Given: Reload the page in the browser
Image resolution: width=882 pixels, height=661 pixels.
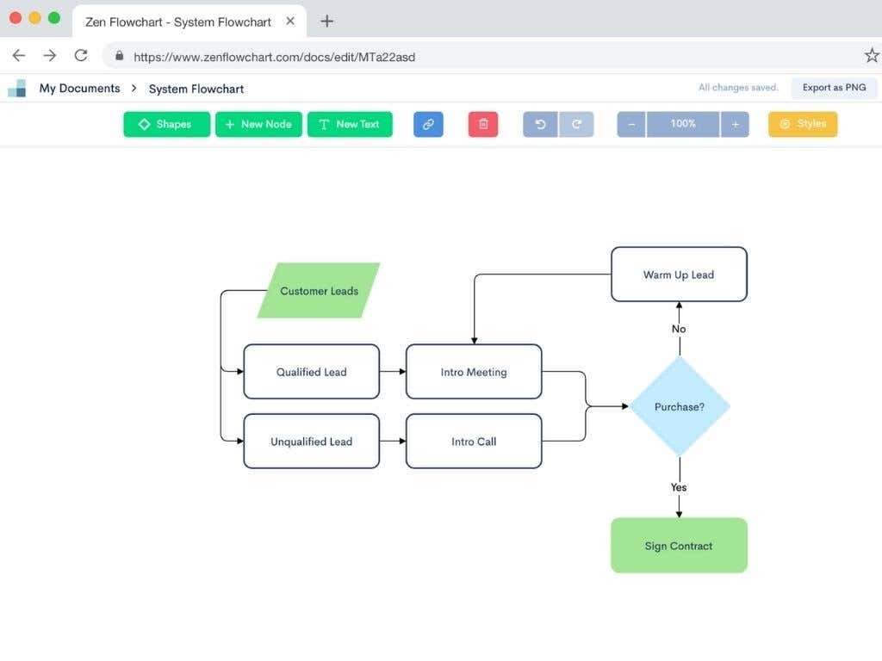Looking at the screenshot, I should coord(81,56).
